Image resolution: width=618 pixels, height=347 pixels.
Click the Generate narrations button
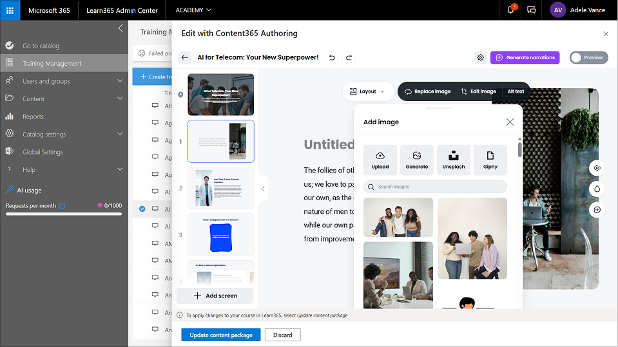pyautogui.click(x=525, y=57)
